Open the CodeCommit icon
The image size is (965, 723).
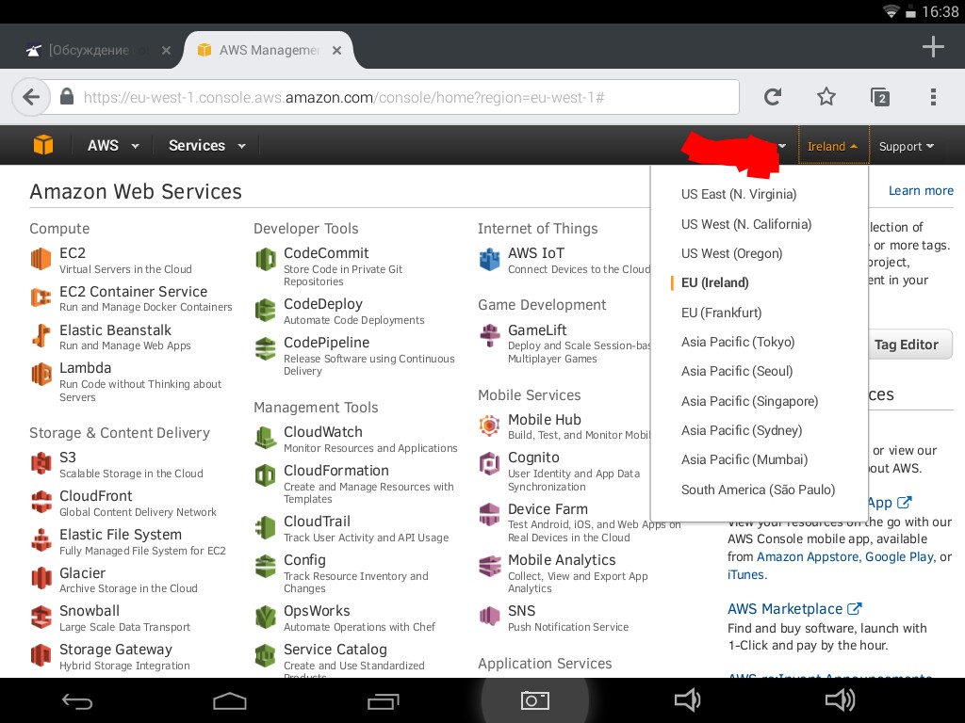point(265,259)
